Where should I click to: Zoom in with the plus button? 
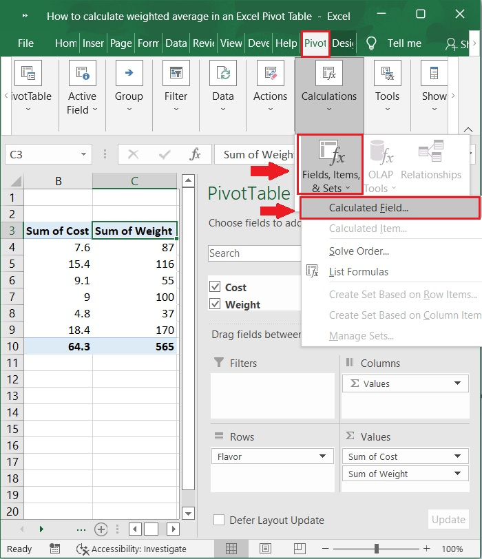pos(426,549)
